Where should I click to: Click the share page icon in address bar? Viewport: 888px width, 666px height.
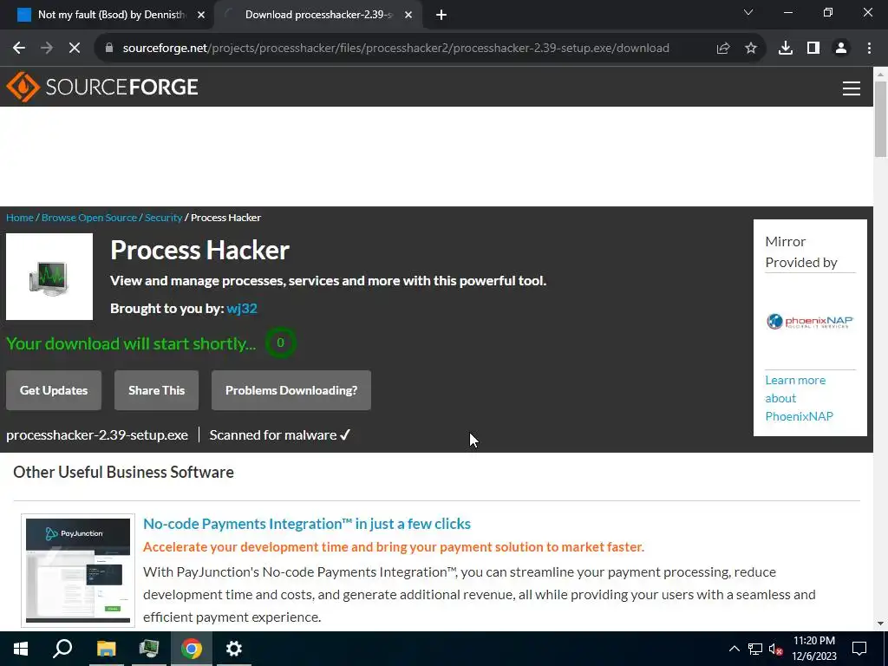[x=723, y=49]
